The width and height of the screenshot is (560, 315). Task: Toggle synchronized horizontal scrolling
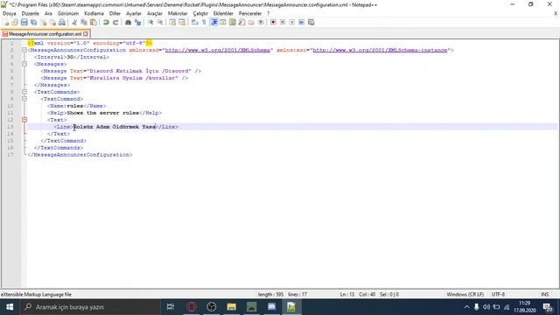(x=182, y=22)
